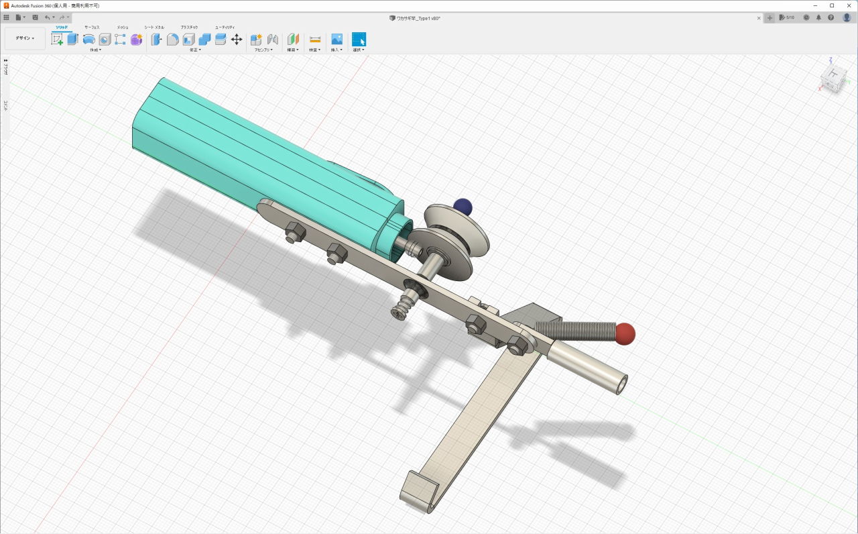Select the Construct plane icon
Viewport: 858px width, 534px height.
[x=293, y=40]
